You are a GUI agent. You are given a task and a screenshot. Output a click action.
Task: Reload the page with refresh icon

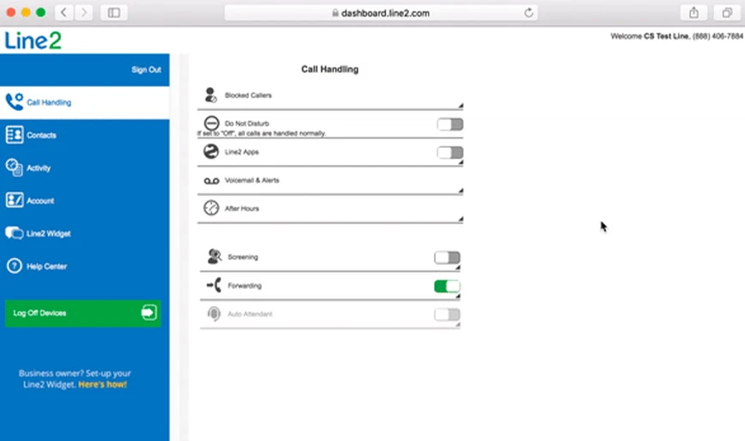[x=528, y=13]
